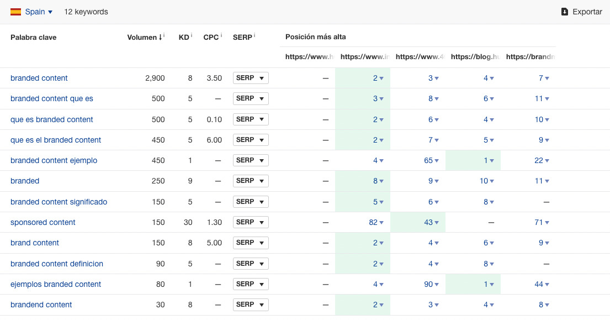Click the SERP button for "brandend content"
This screenshot has height=320, width=610.
[x=251, y=304]
